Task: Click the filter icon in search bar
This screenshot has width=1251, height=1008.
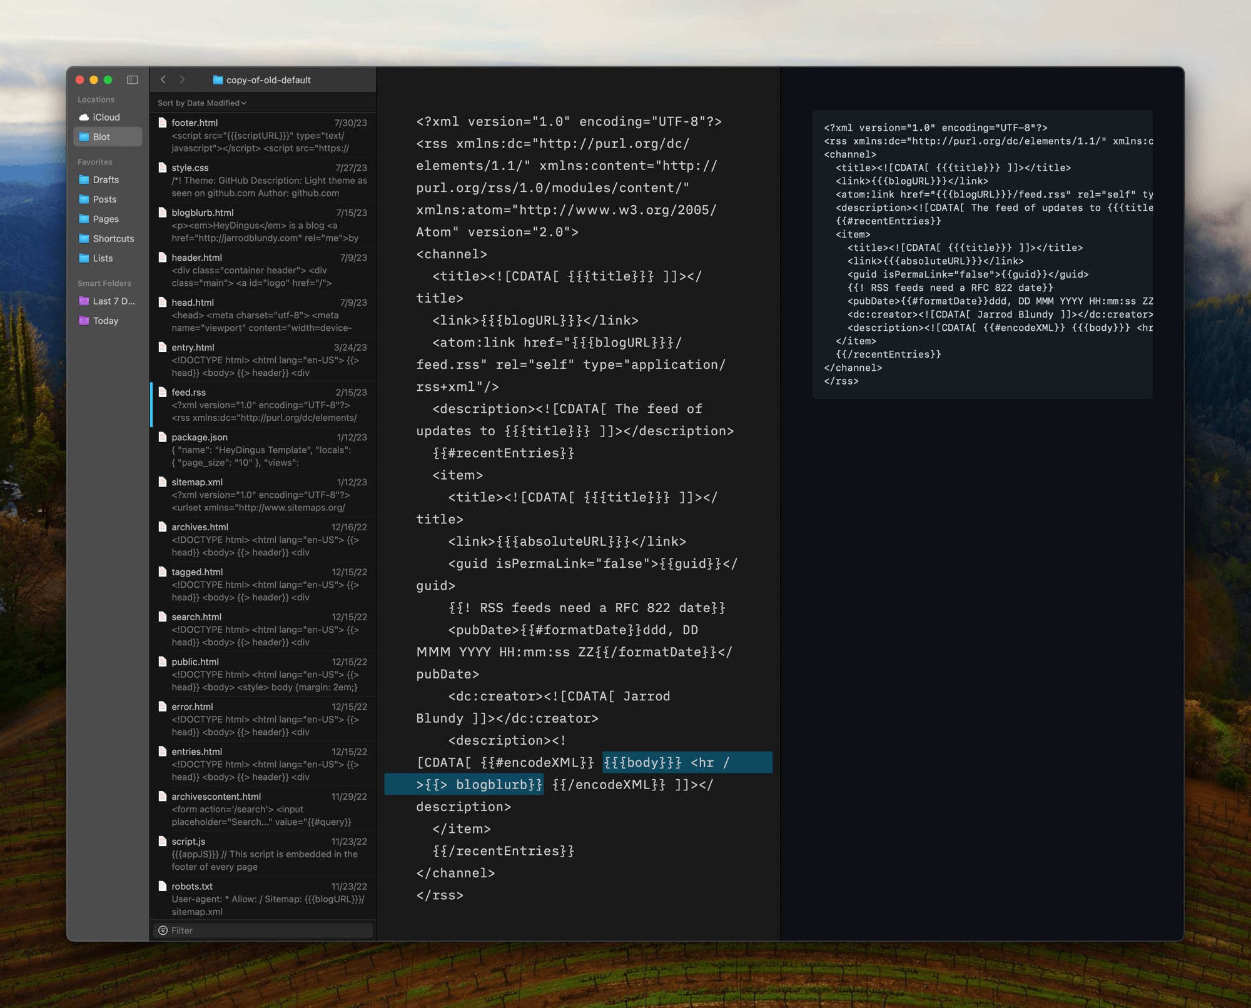Action: [x=163, y=930]
